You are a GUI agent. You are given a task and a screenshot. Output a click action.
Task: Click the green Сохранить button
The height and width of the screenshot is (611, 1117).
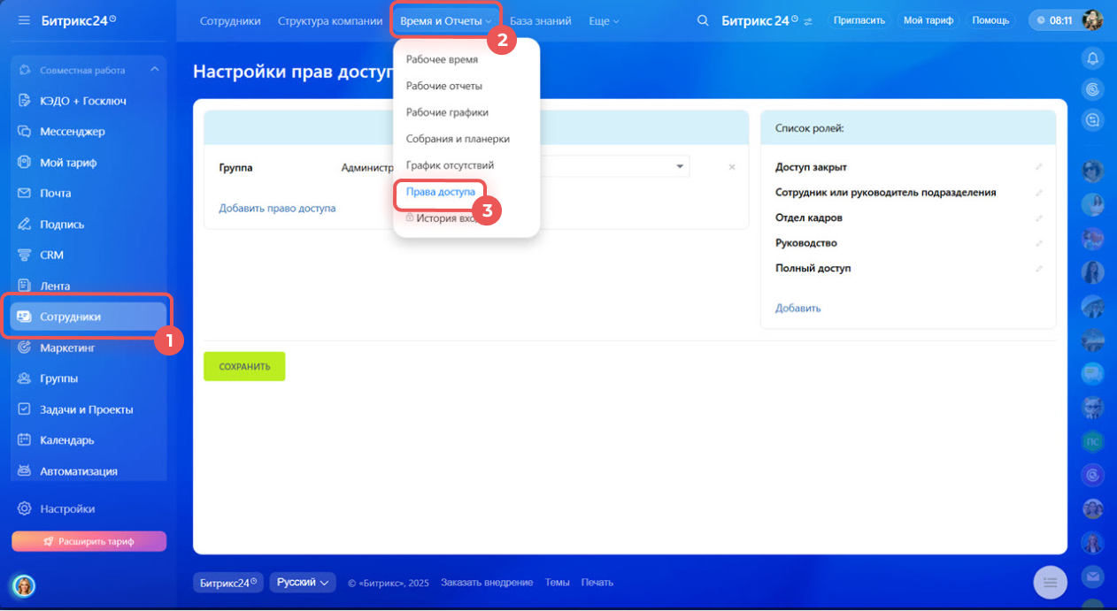(244, 366)
